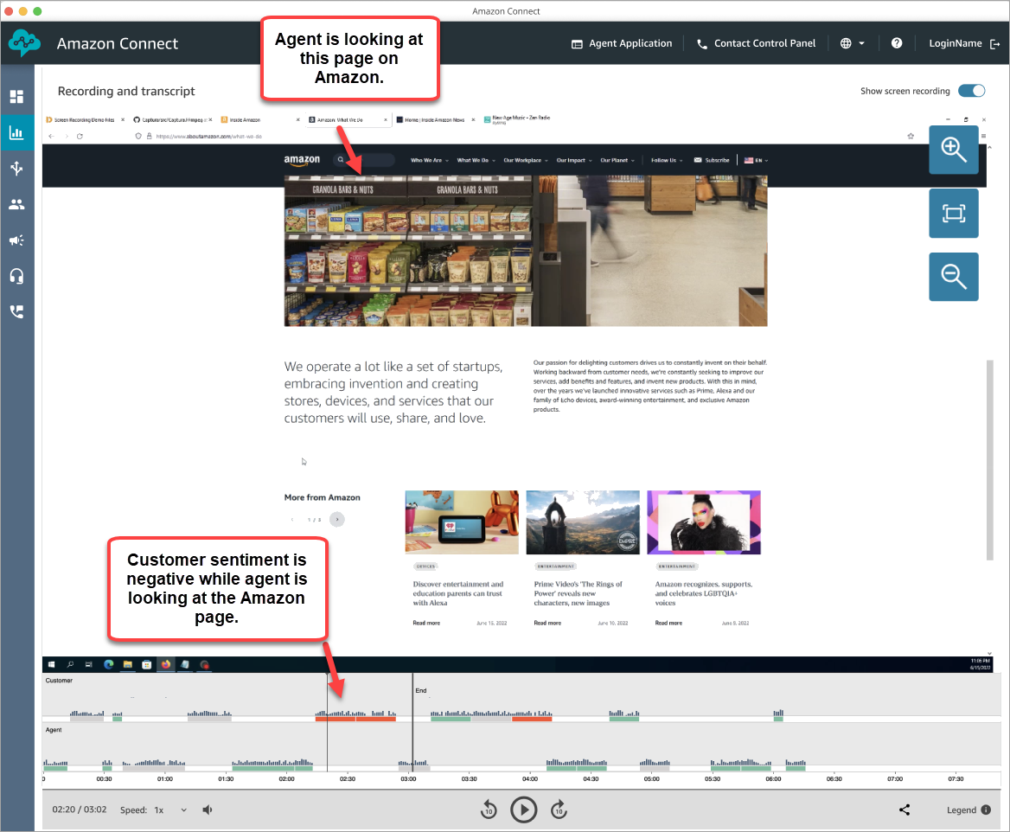Image resolution: width=1010 pixels, height=832 pixels.
Task: Zoom out of the recording with the magnifier-minus
Action: (x=953, y=276)
